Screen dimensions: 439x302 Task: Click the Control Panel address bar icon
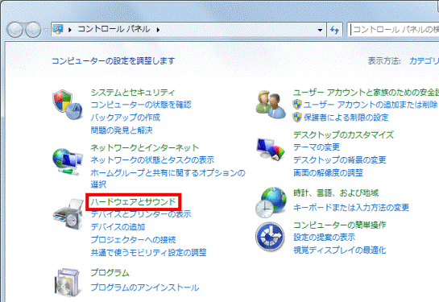[58, 29]
